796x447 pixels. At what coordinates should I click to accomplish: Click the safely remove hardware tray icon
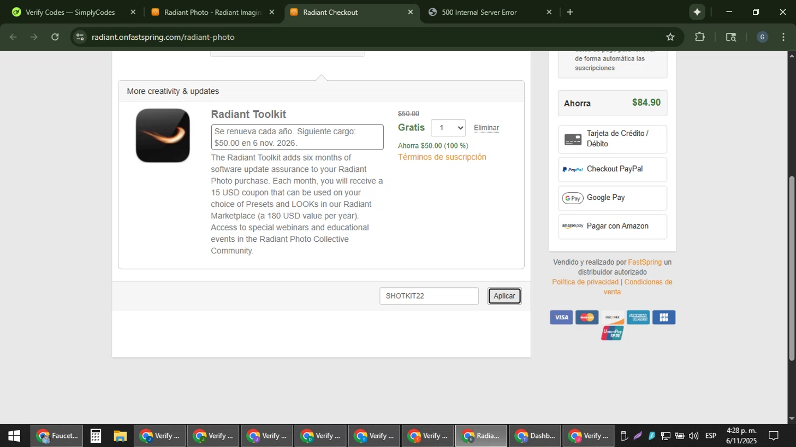624,436
